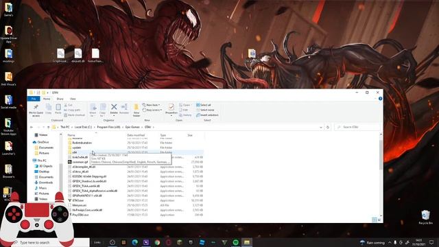Click the New folder icon

point(137,110)
